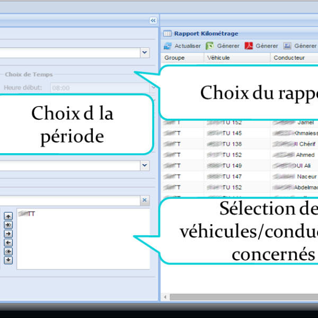Click the single left arrow remove button
This screenshot has height=318, width=318.
[x=8, y=243]
